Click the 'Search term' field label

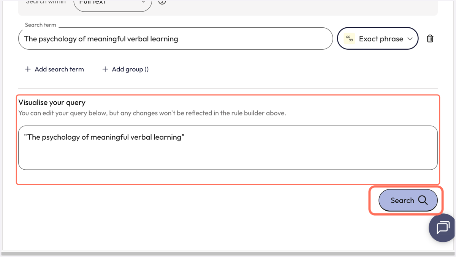(40, 25)
